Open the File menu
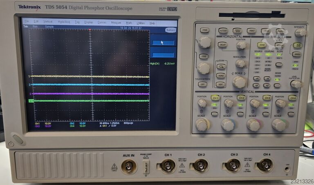Viewport: 314px width, 185px height. point(27,21)
